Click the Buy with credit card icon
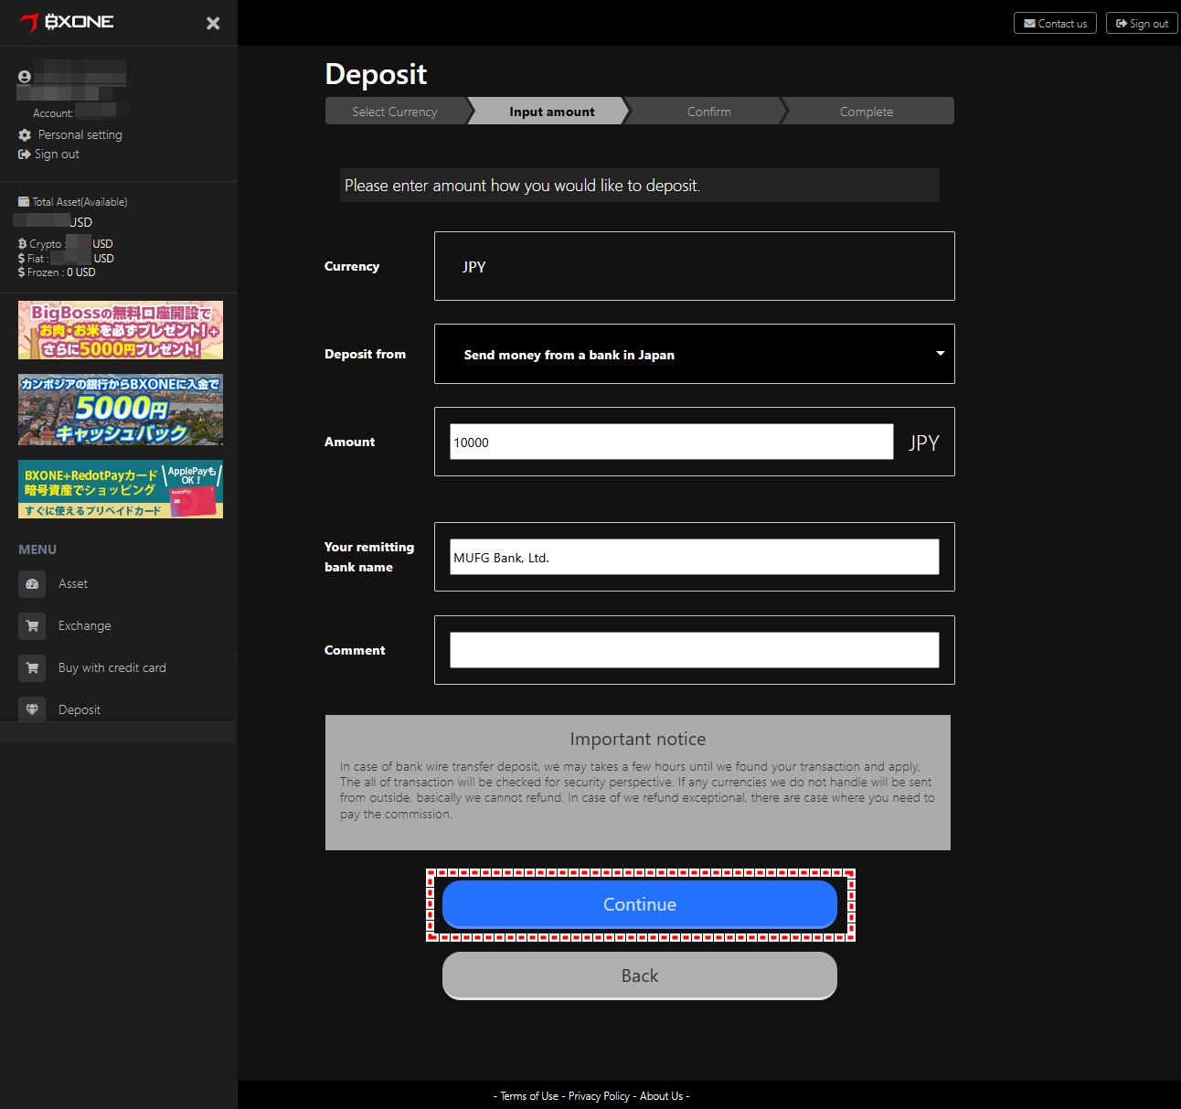This screenshot has height=1109, width=1181. 32,667
